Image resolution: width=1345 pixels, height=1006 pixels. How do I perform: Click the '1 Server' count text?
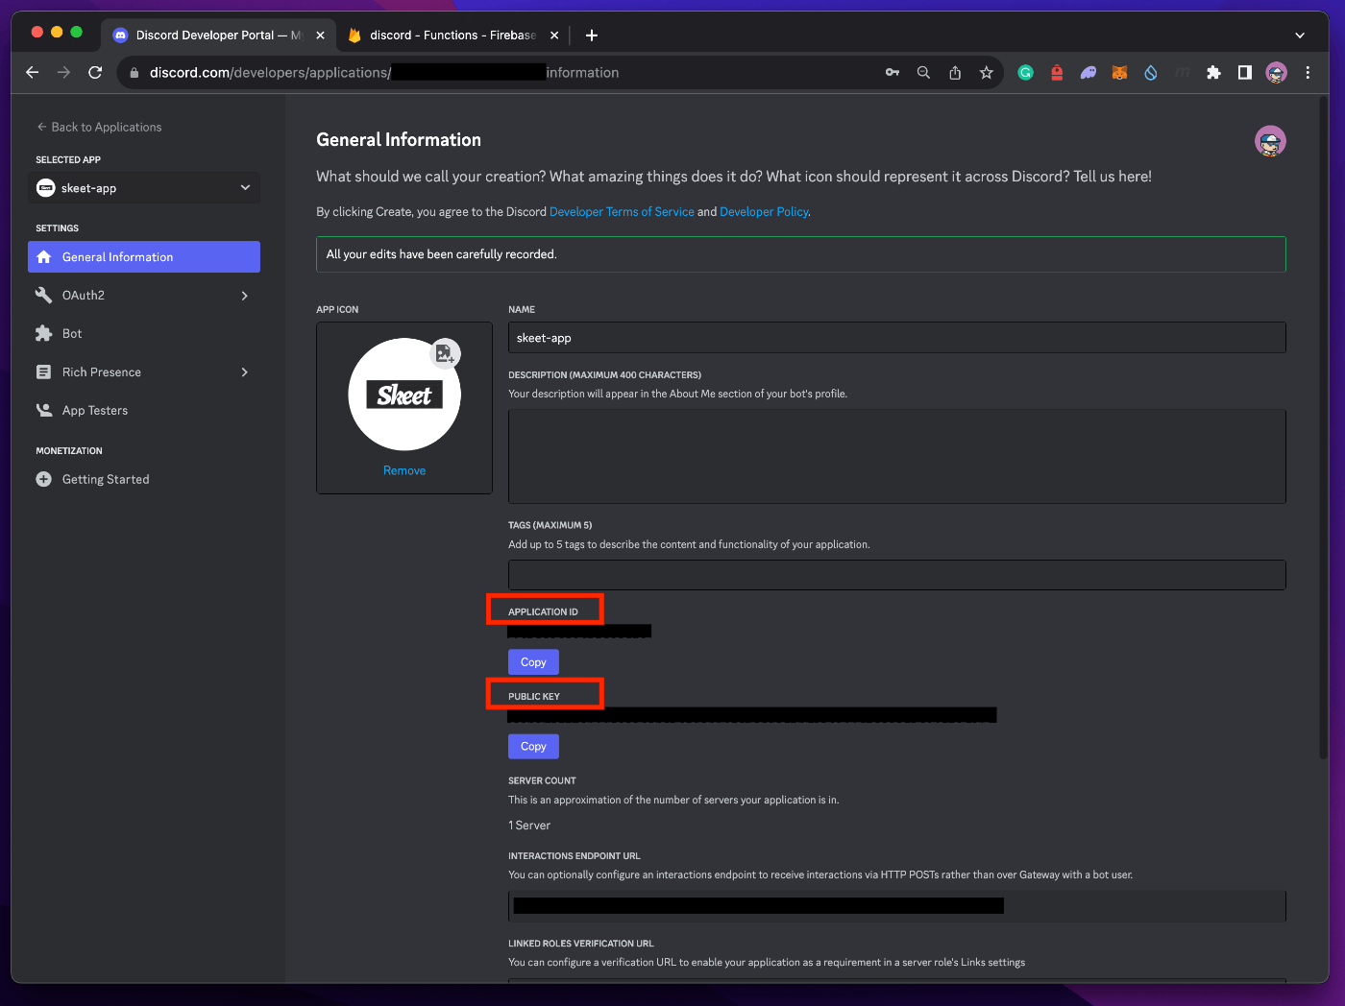click(x=529, y=826)
